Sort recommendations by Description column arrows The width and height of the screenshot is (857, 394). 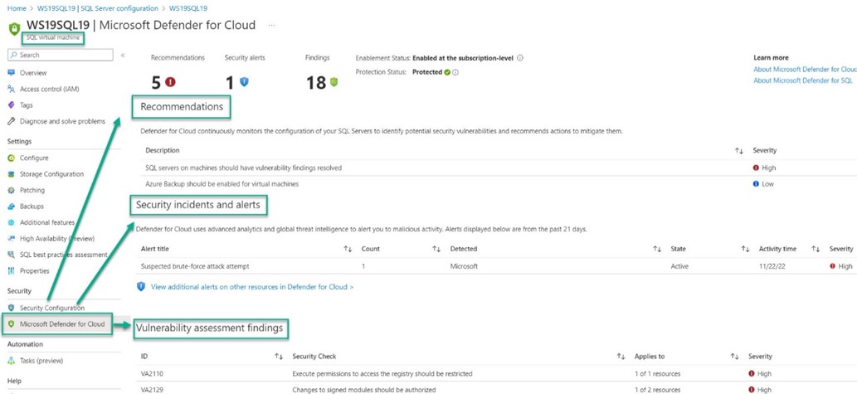[739, 151]
